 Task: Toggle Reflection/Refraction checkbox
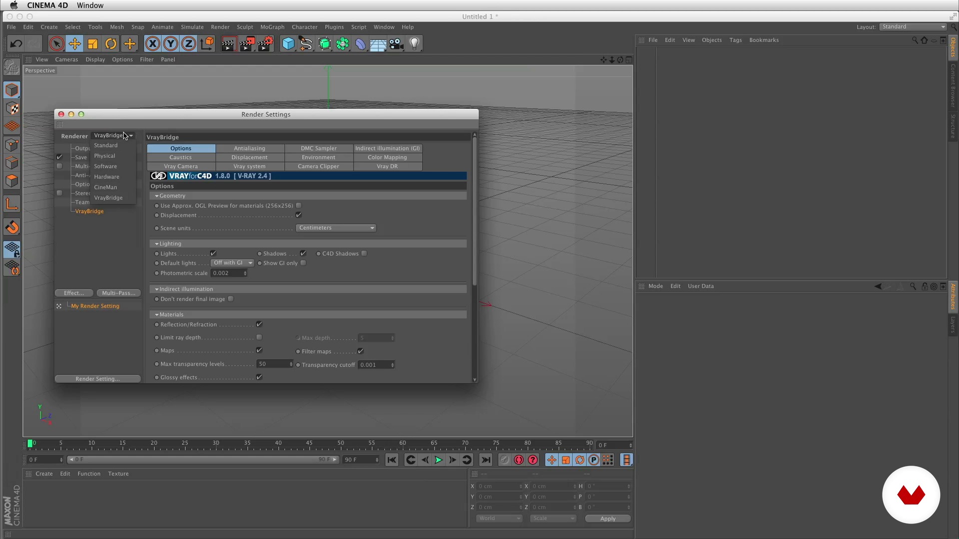coord(259,324)
